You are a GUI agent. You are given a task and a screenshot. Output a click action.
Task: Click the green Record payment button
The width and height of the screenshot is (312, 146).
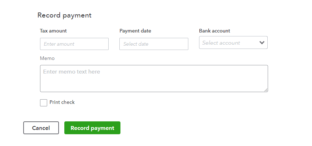92,128
